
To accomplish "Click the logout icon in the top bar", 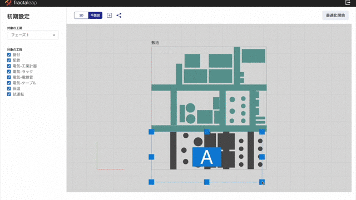I will click(x=348, y=2).
